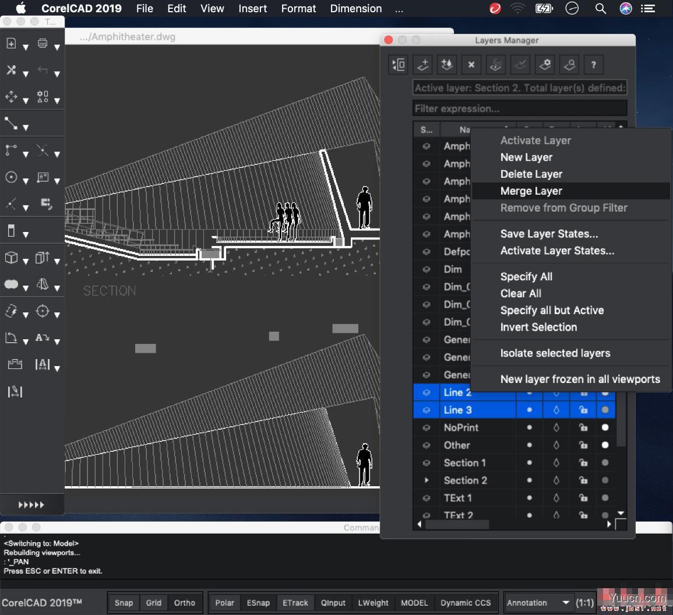
Task: Click the New drawing icon in the left toolbar
Action: point(11,43)
